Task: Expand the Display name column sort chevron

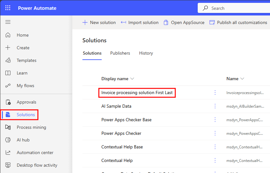Action: [x=132, y=79]
